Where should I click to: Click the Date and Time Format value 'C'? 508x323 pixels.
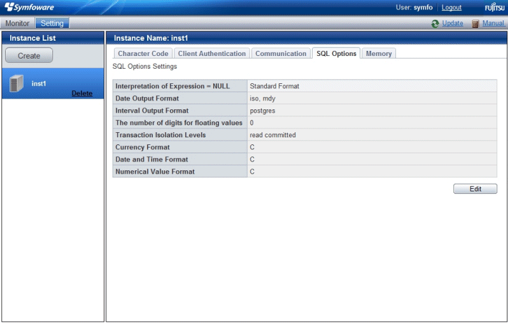(252, 160)
